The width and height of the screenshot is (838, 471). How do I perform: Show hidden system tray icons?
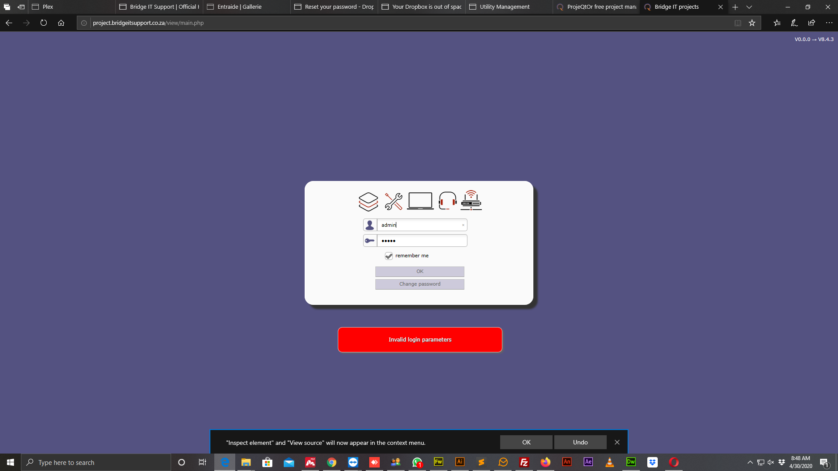750,462
